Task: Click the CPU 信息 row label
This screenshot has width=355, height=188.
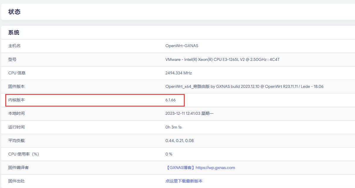Action: point(17,73)
